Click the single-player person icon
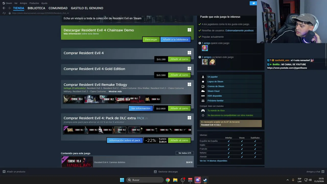This screenshot has width=327, height=184. click(203, 77)
